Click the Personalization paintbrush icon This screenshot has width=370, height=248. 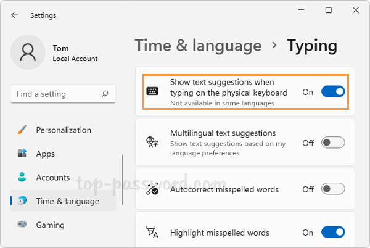tap(22, 130)
